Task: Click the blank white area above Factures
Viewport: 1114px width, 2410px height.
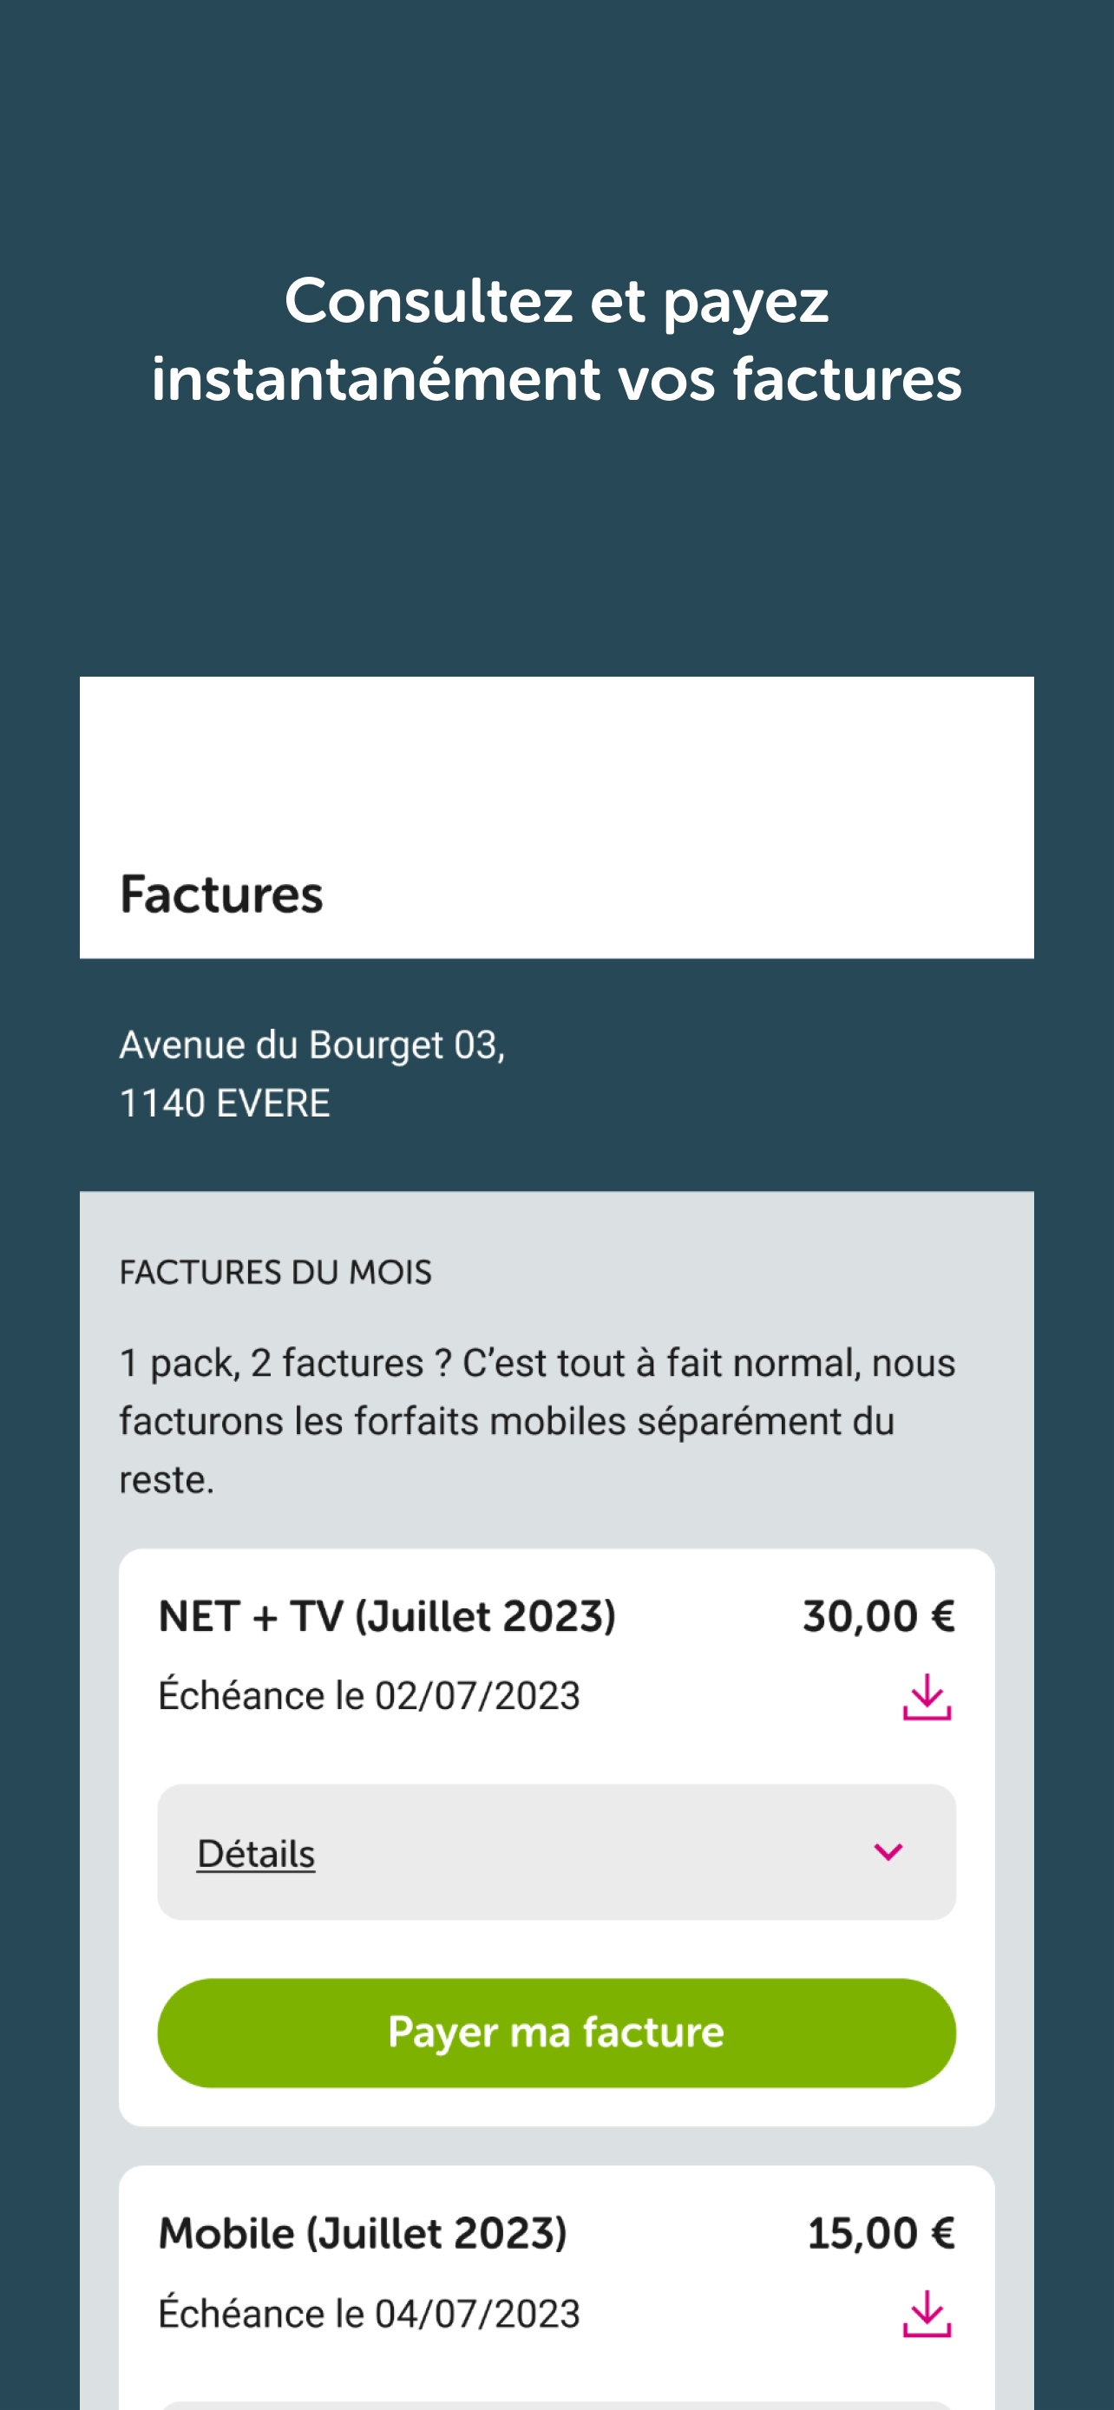Action: click(556, 758)
